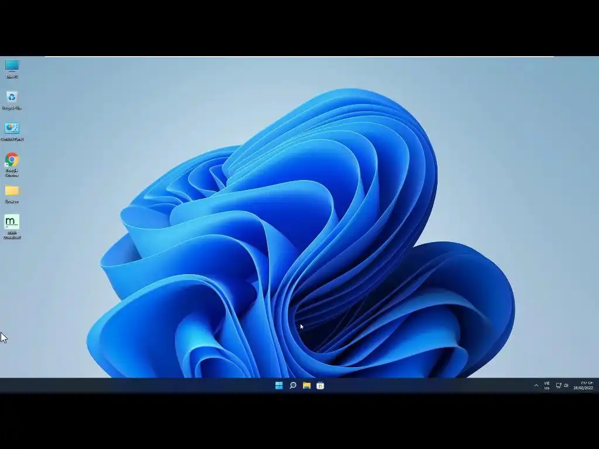The image size is (599, 449).
Task: Open the network status tray icon
Action: pyautogui.click(x=559, y=386)
